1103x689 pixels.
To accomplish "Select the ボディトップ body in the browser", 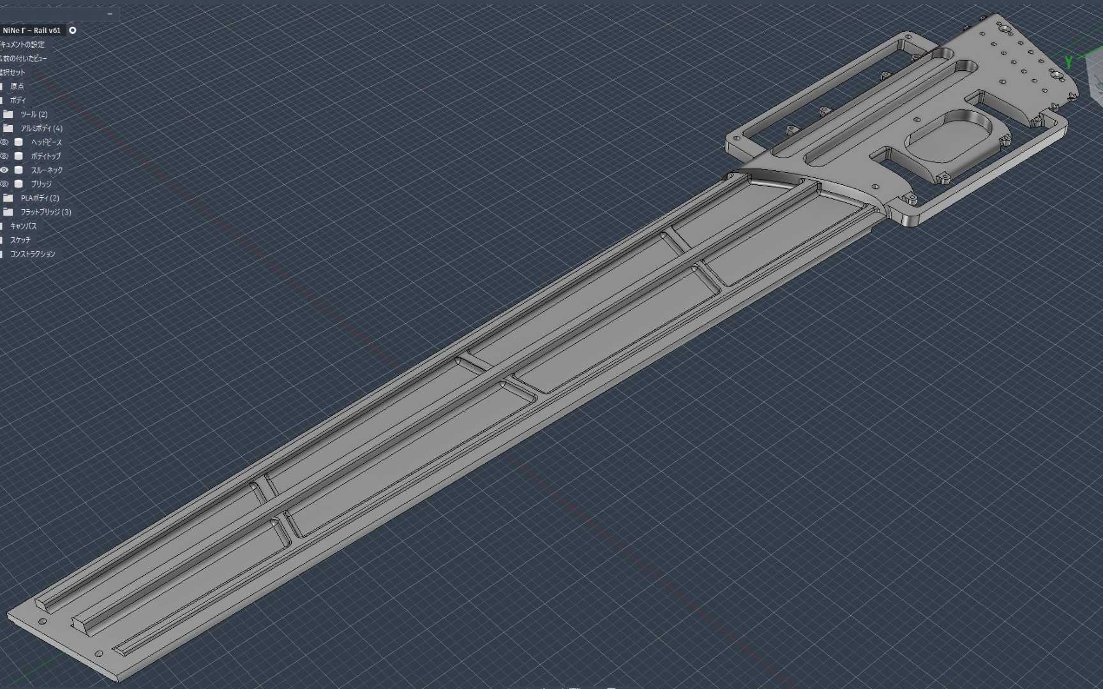I will point(46,156).
